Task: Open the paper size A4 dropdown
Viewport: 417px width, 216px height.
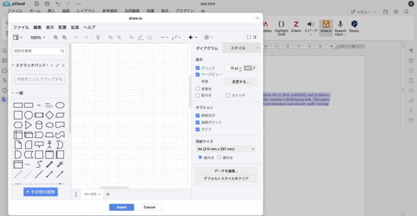Action: click(226, 149)
